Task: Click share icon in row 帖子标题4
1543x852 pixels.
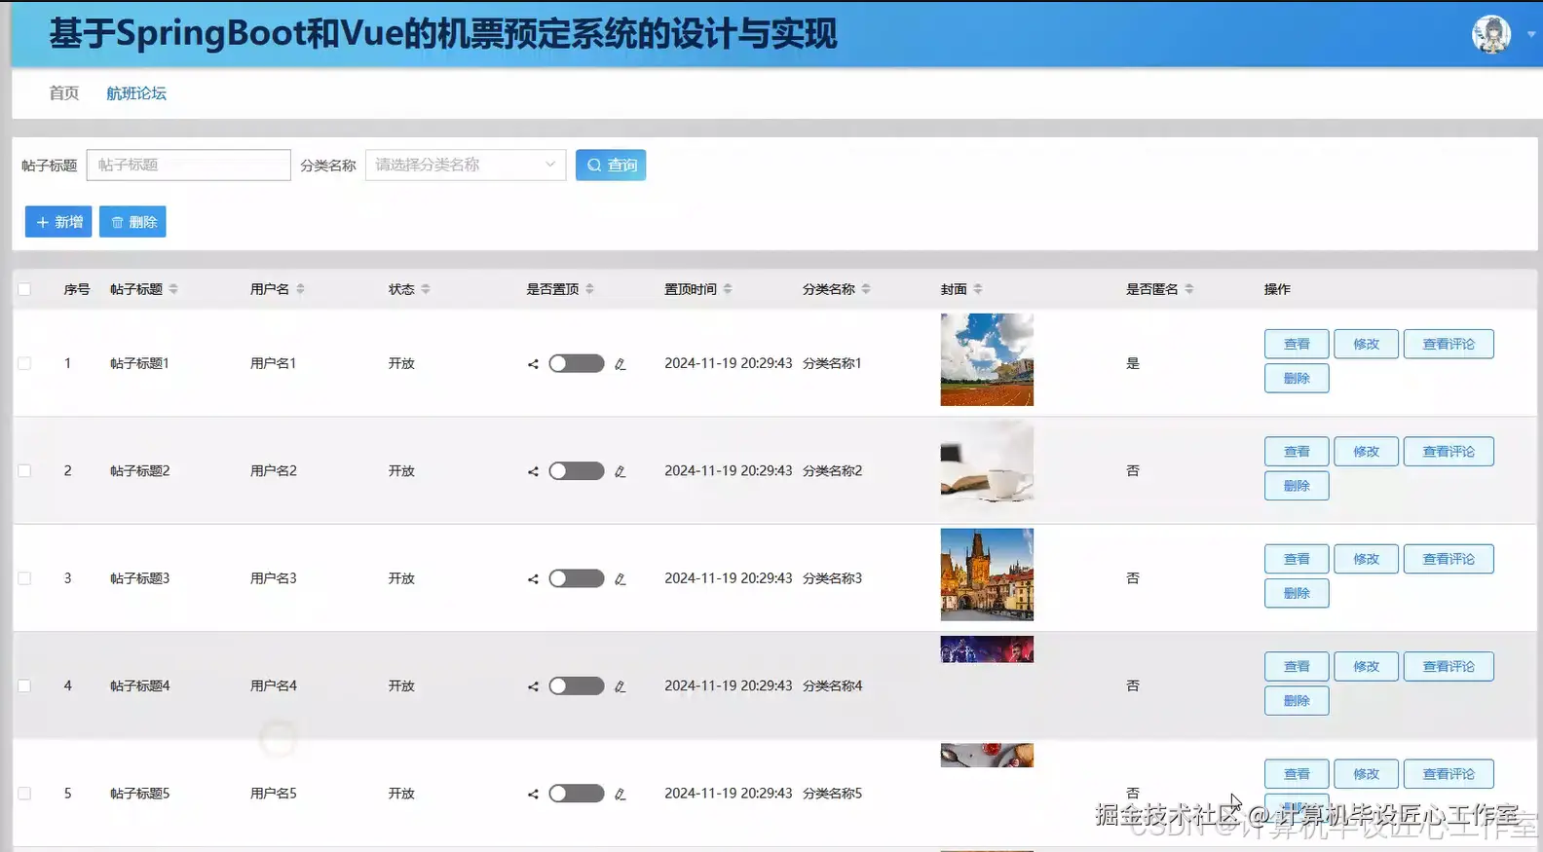Action: click(533, 686)
